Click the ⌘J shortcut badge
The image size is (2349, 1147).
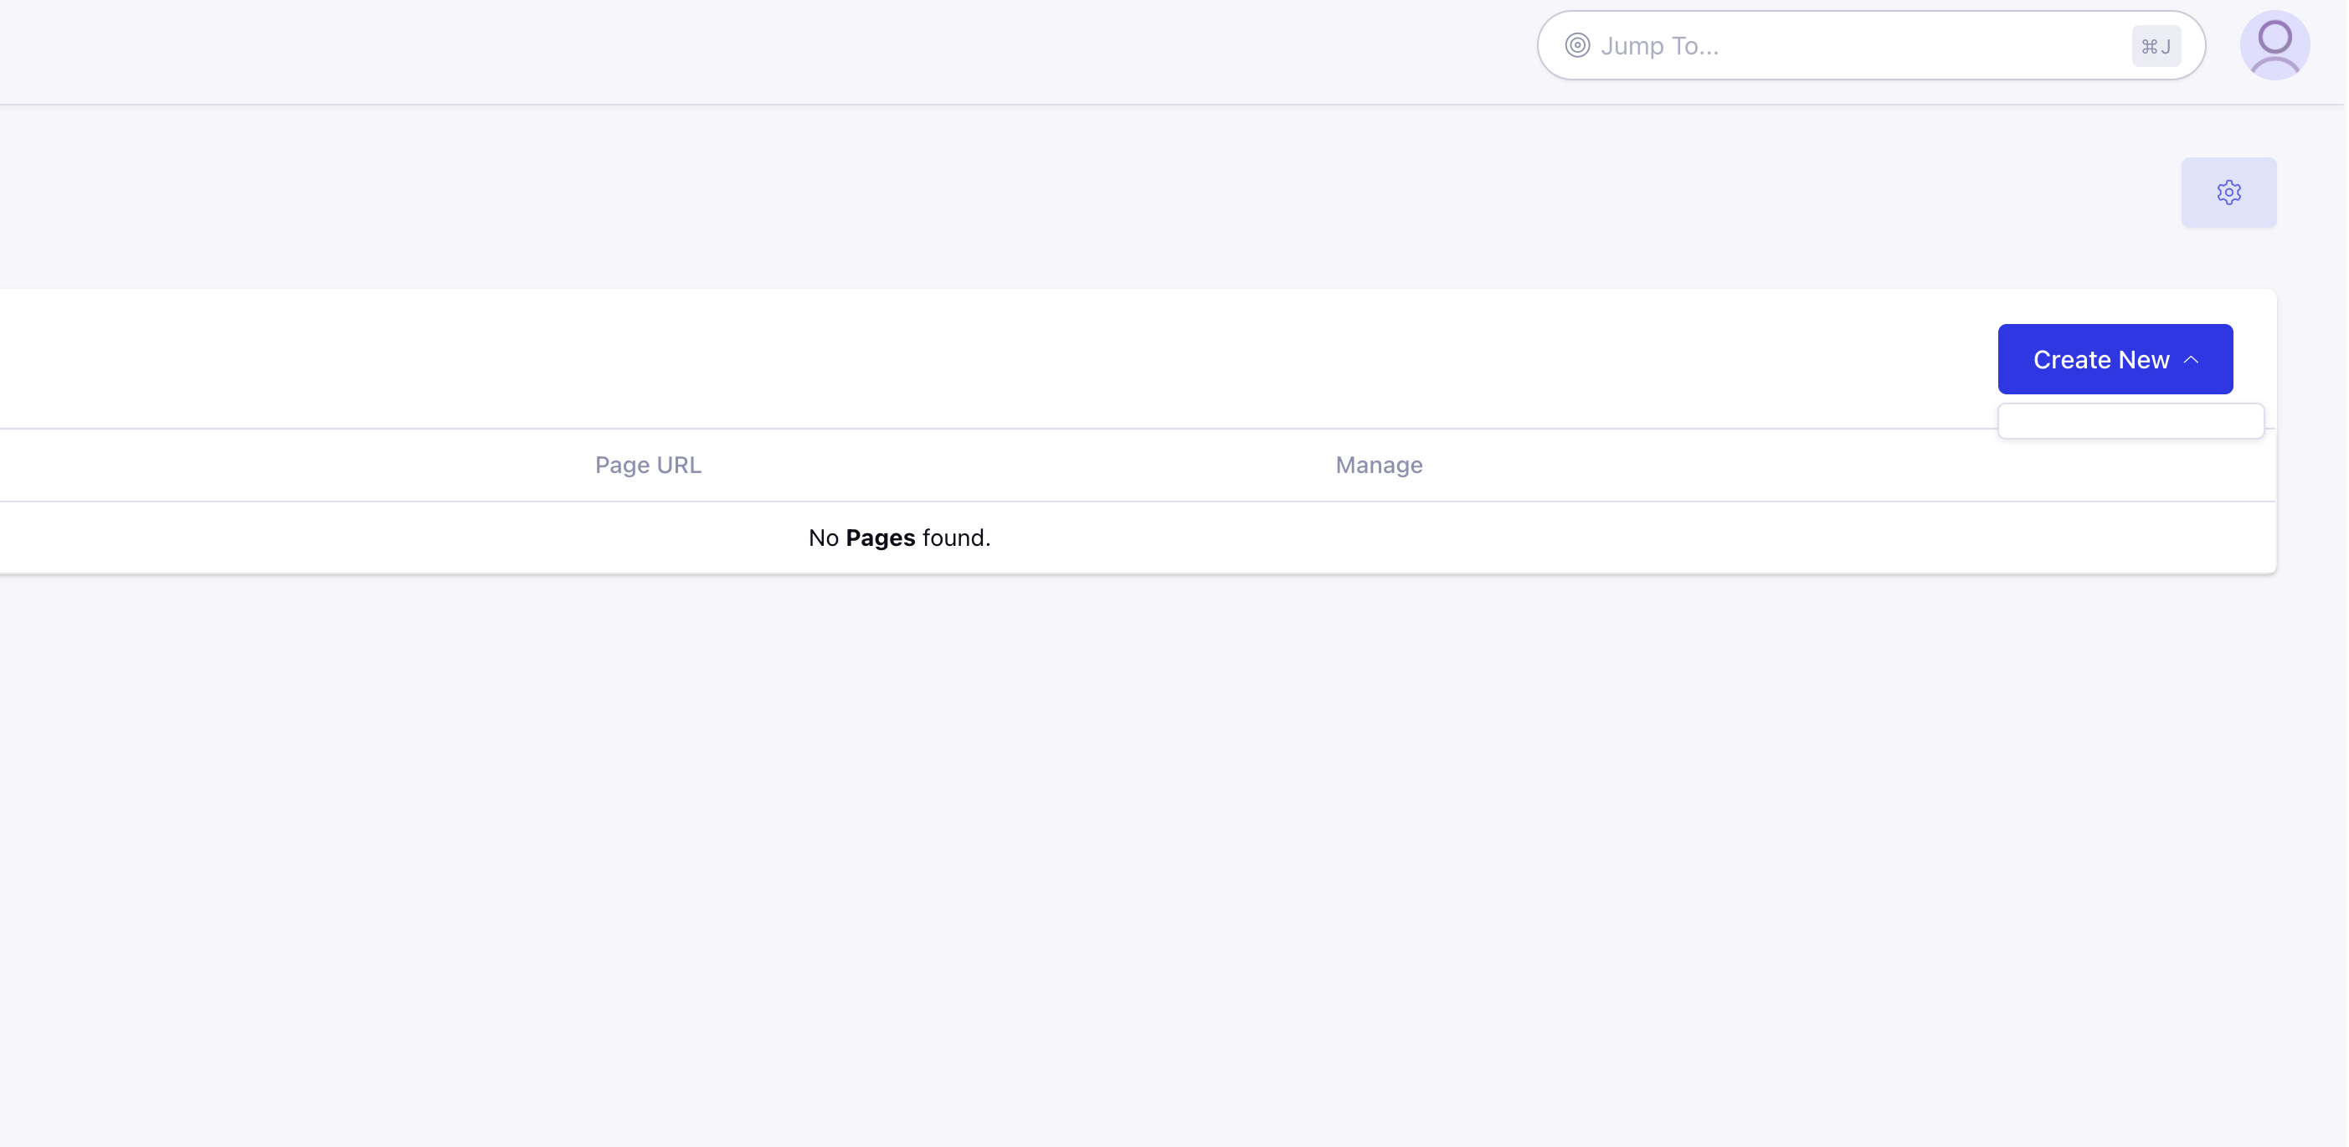pos(2156,47)
